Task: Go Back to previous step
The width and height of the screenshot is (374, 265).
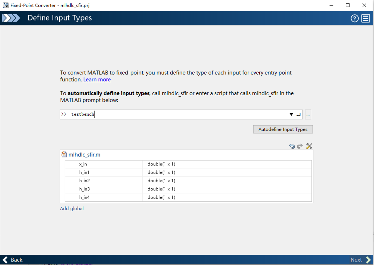Action: click(x=13, y=260)
